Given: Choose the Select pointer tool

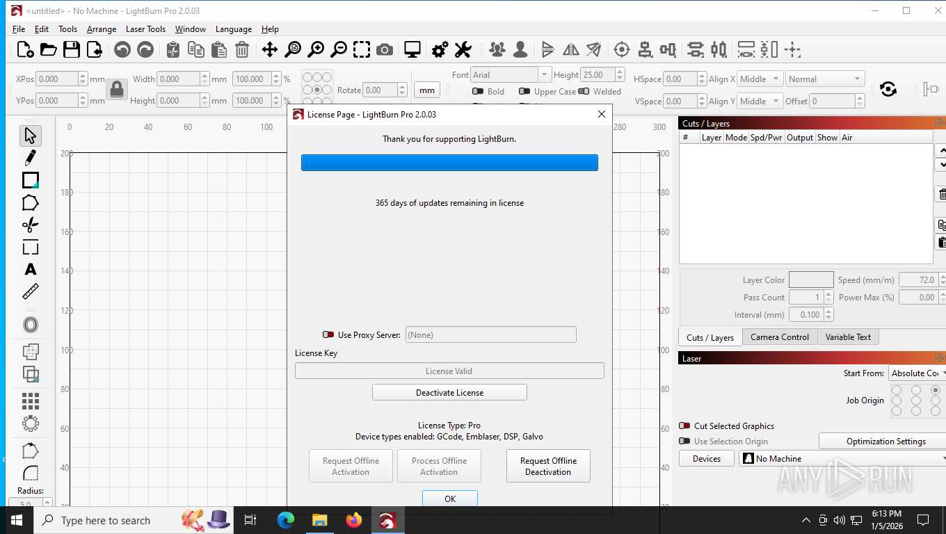Looking at the screenshot, I should pyautogui.click(x=30, y=136).
